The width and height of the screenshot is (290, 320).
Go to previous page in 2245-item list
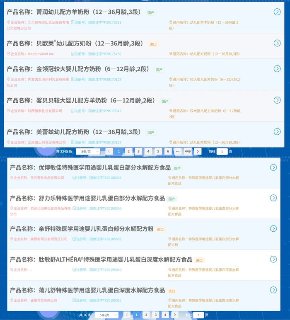pos(109,151)
